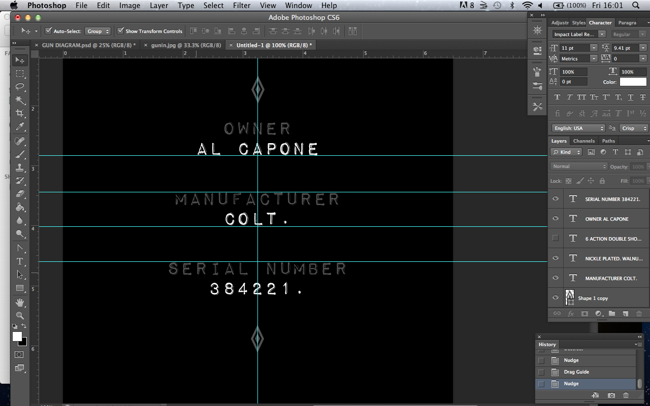Open the Wi-Fi status menu
Screen dimensions: 650x406
(x=528, y=6)
